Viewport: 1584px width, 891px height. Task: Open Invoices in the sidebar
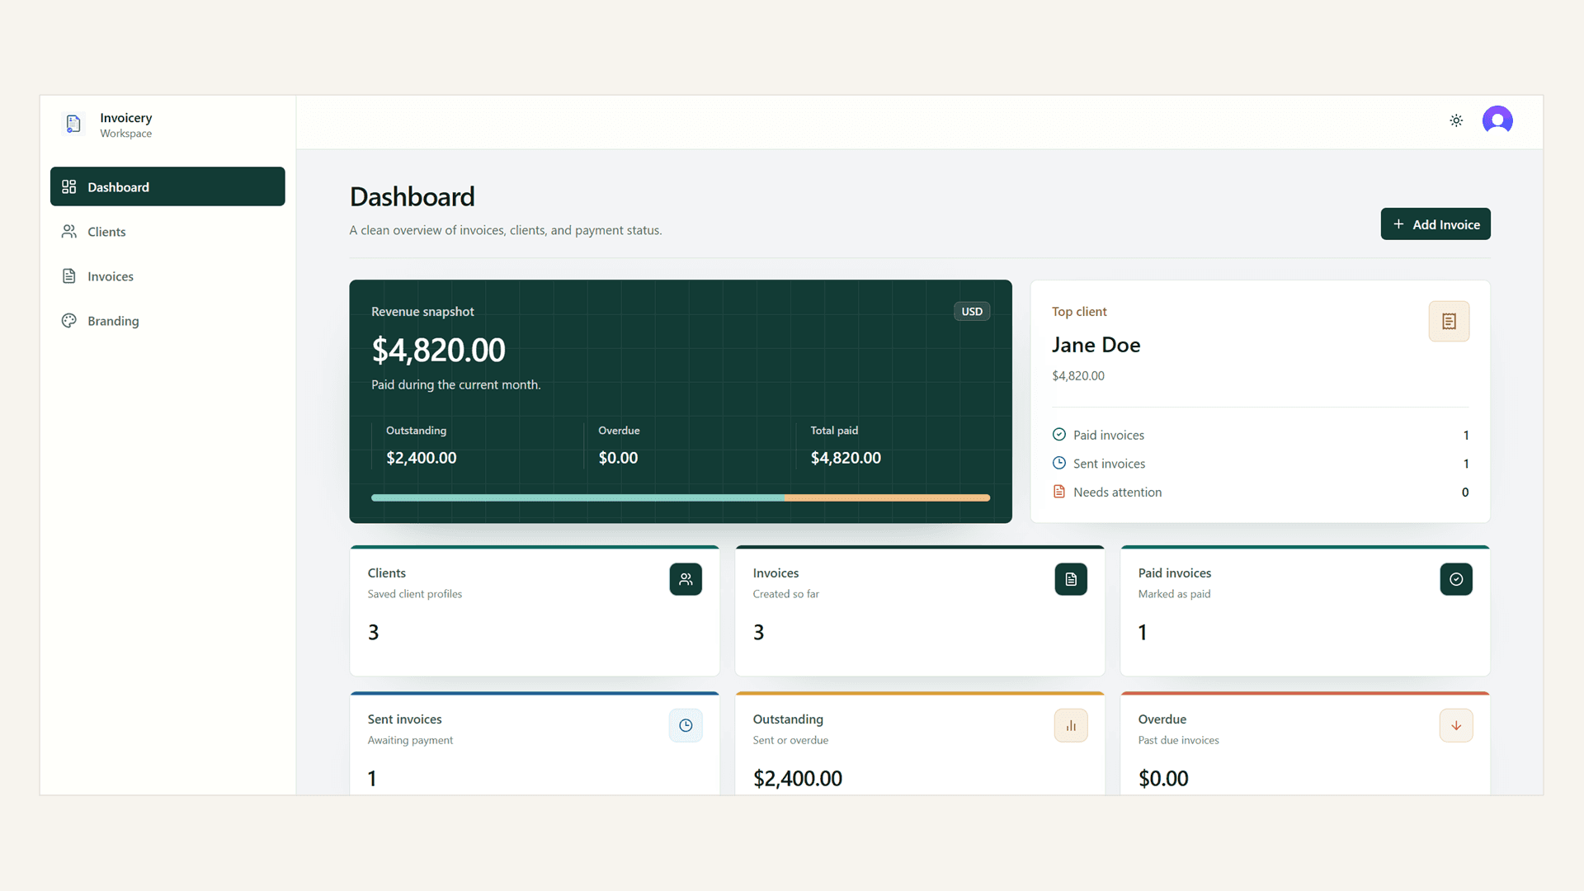(x=167, y=276)
